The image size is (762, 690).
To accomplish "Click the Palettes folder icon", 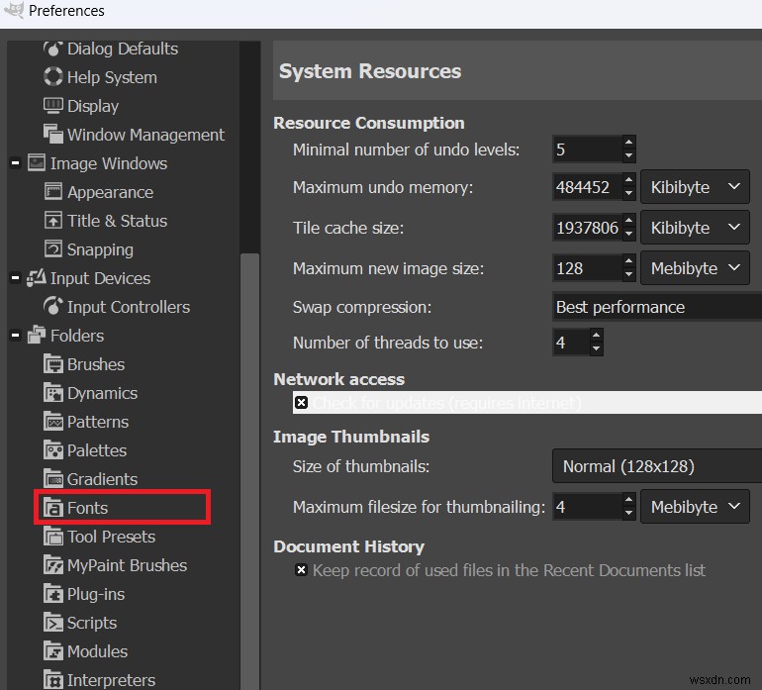I will (53, 449).
